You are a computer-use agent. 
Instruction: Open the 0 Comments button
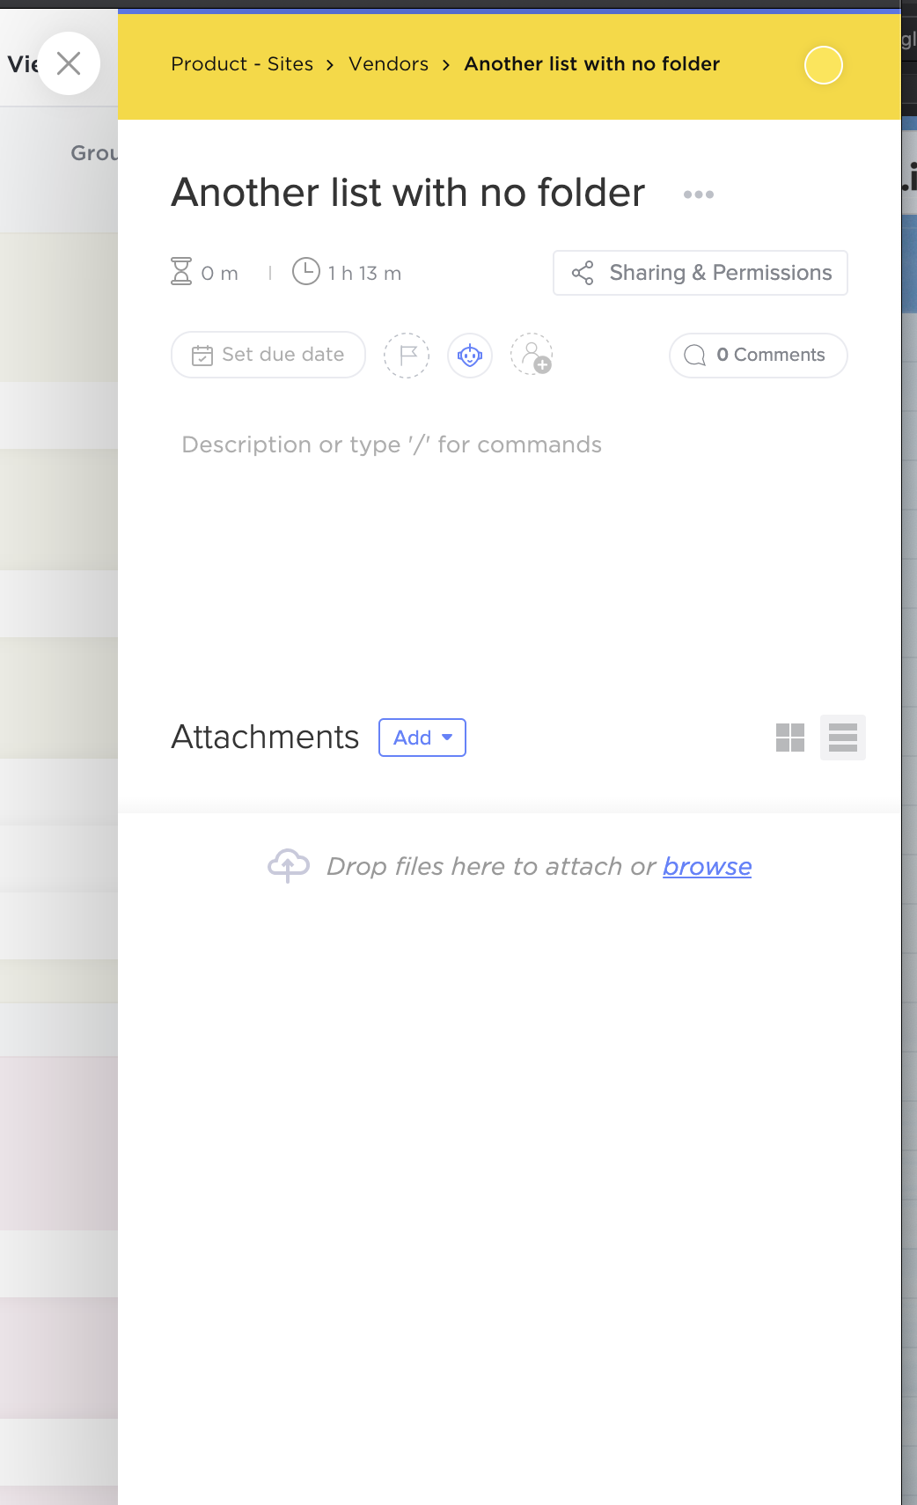(x=759, y=356)
